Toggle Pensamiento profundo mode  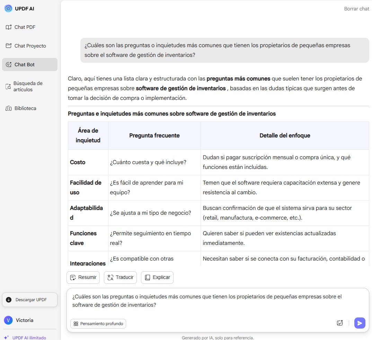(98, 324)
